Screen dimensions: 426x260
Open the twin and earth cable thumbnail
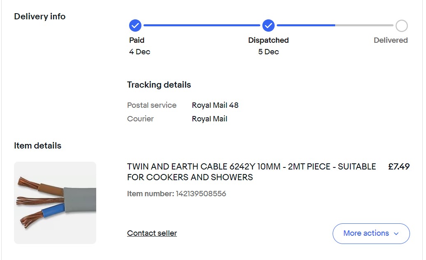click(x=55, y=203)
